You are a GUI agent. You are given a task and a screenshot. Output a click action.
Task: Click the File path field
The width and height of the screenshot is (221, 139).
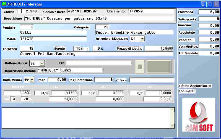(x=99, y=63)
